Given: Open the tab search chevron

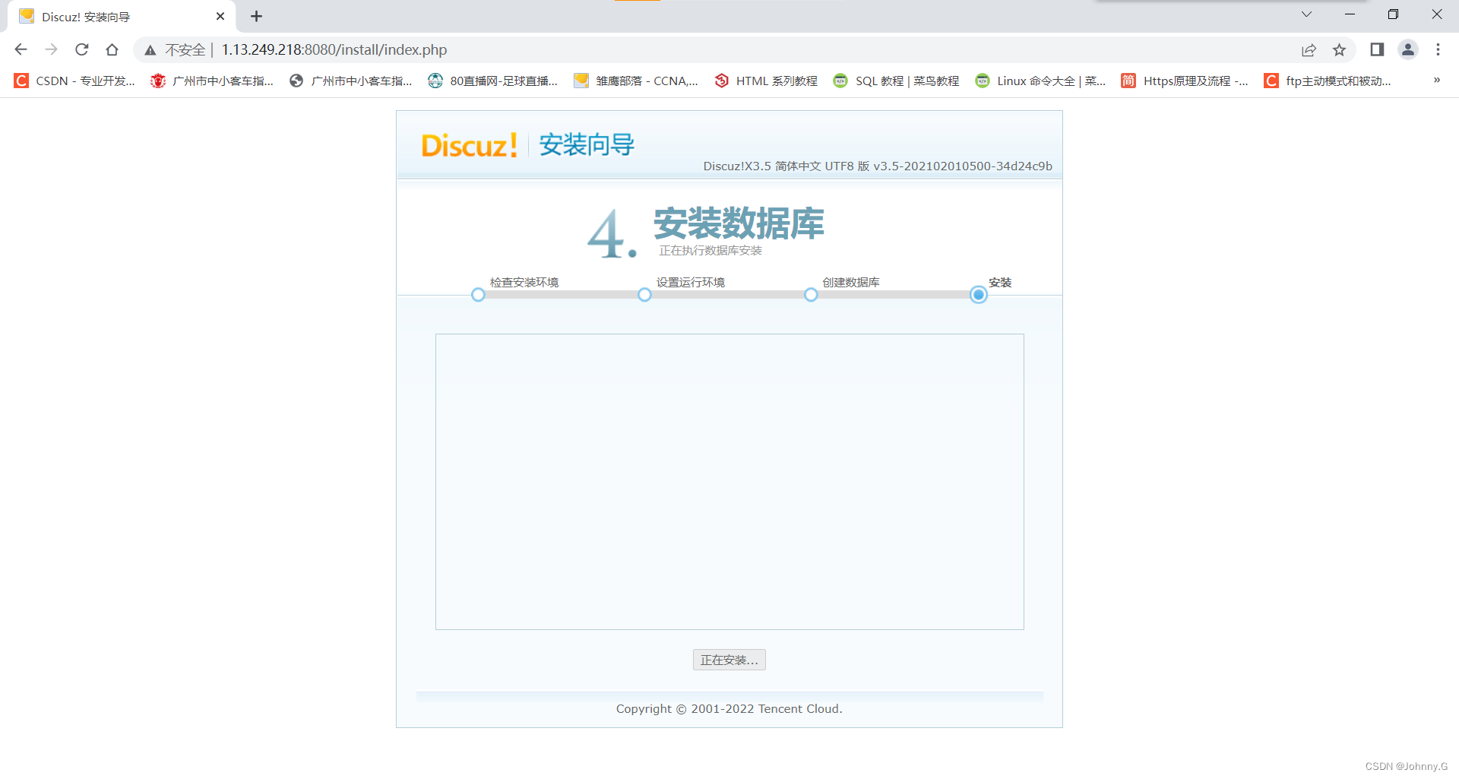Looking at the screenshot, I should point(1306,14).
